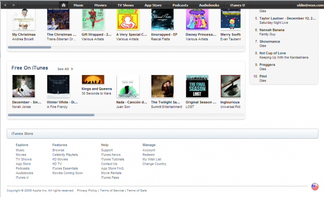324x197 pixels.
Task: Click the forward navigation arrow
Action: [x=14, y=5]
